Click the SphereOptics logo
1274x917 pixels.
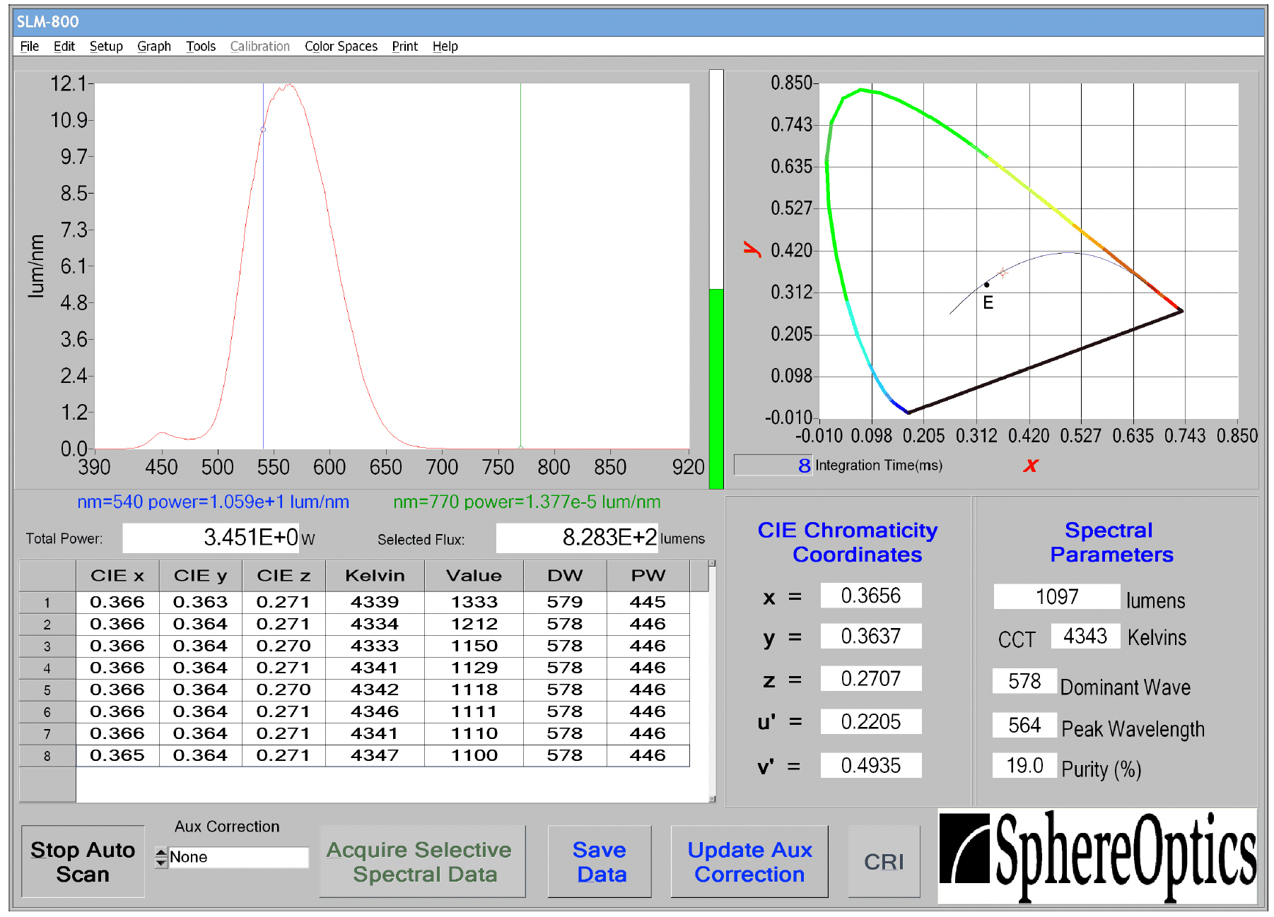pos(1098,857)
